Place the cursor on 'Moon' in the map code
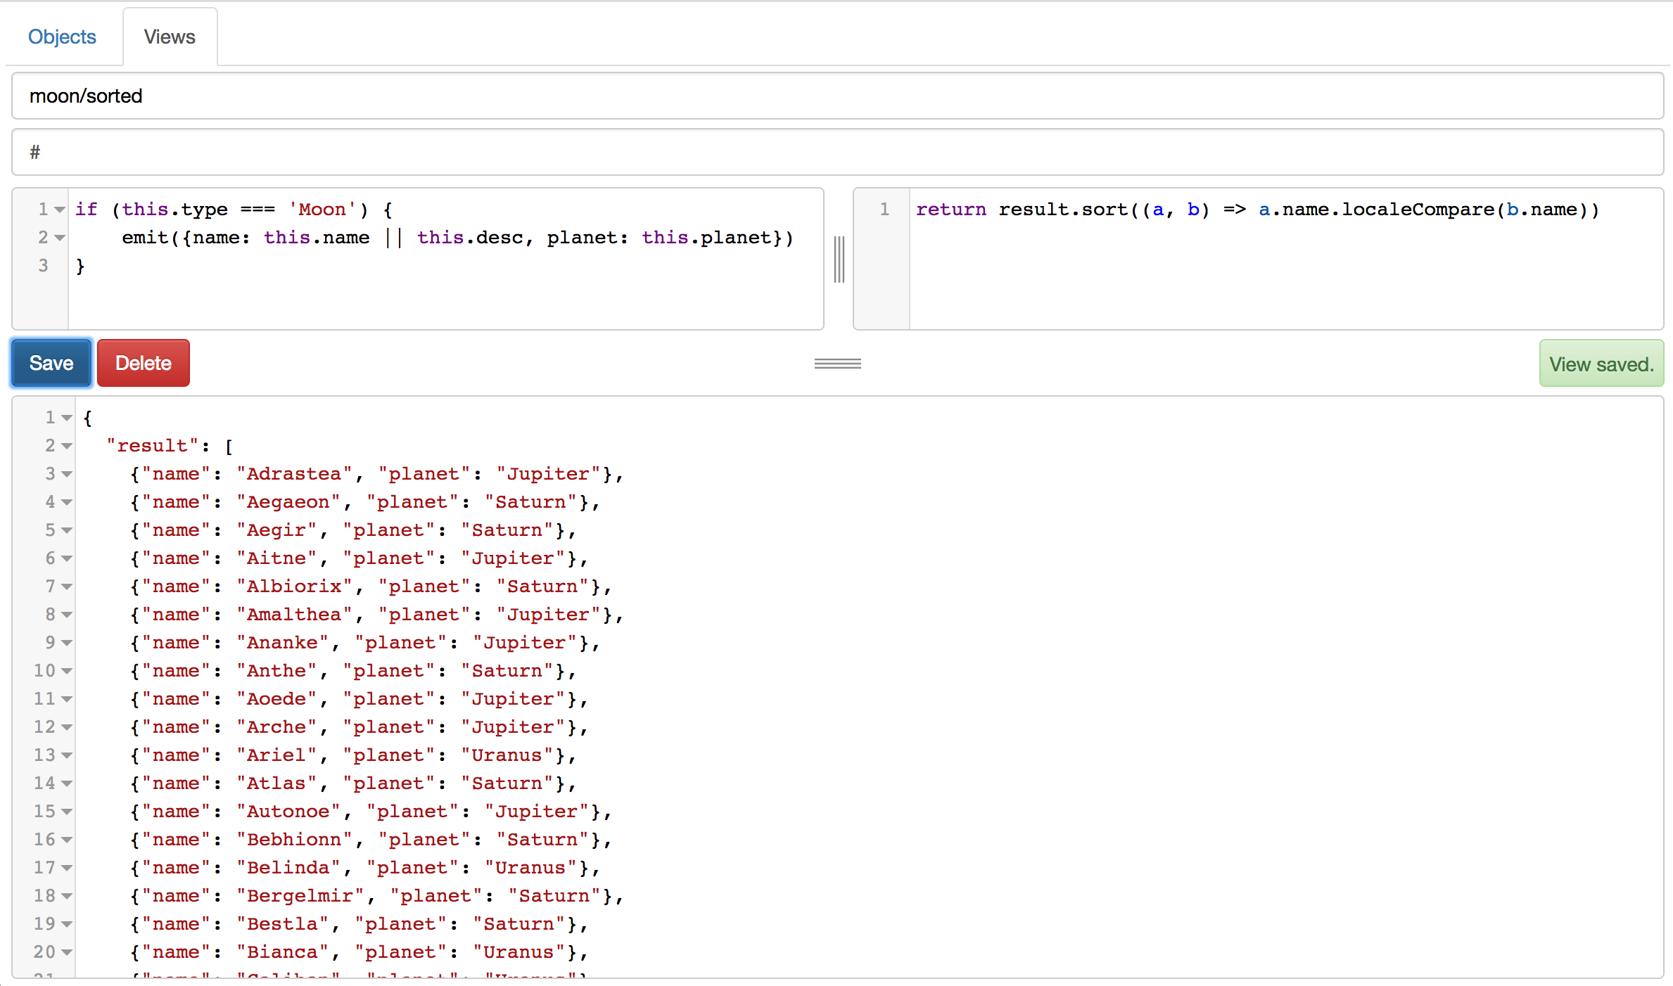1673x986 pixels. (322, 210)
